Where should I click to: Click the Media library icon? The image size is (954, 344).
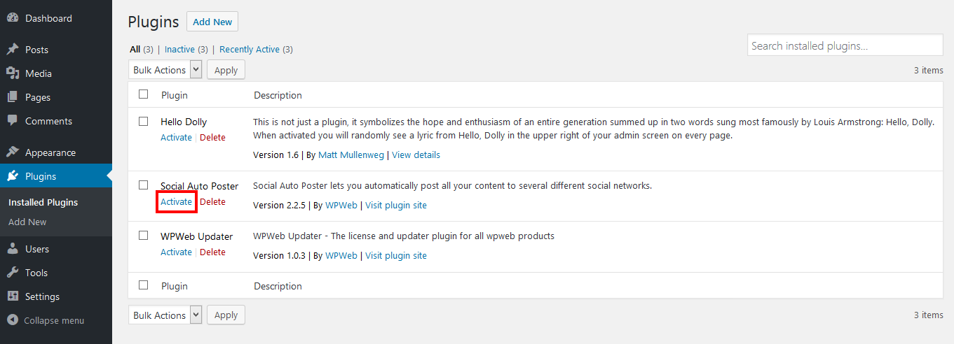tap(12, 73)
